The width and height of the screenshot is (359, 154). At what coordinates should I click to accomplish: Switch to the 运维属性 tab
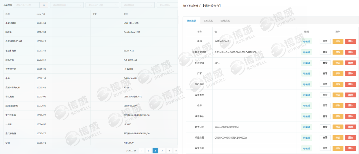225,21
